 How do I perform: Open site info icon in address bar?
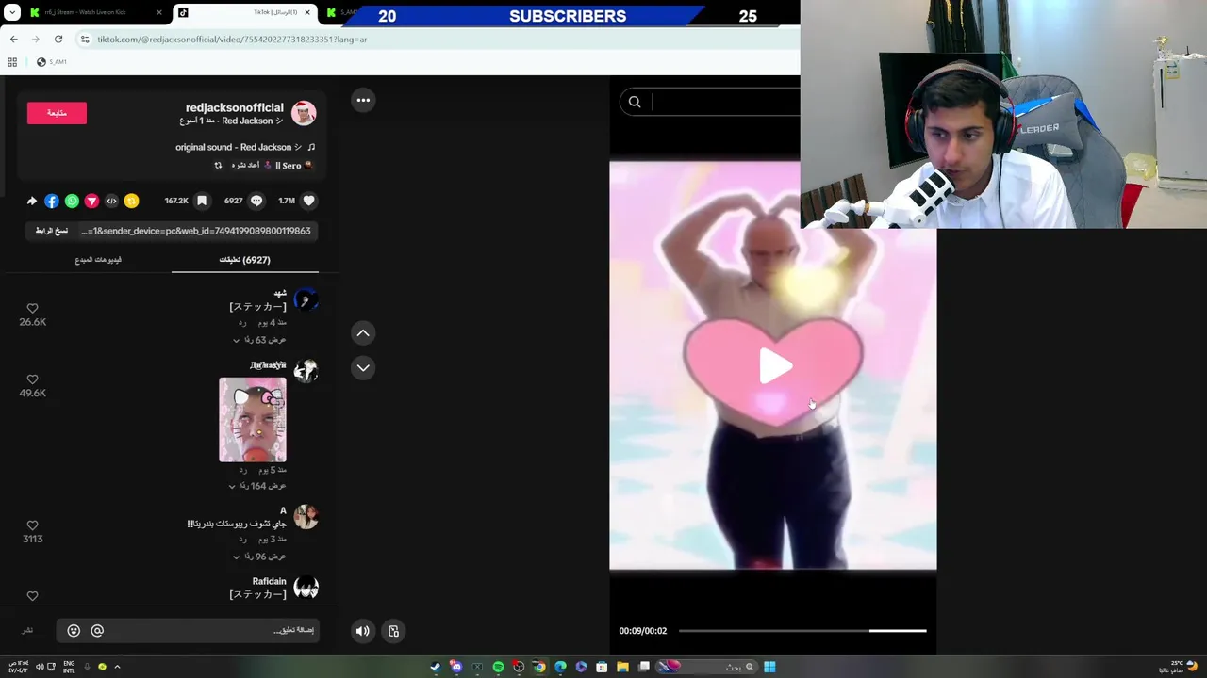tap(85, 40)
